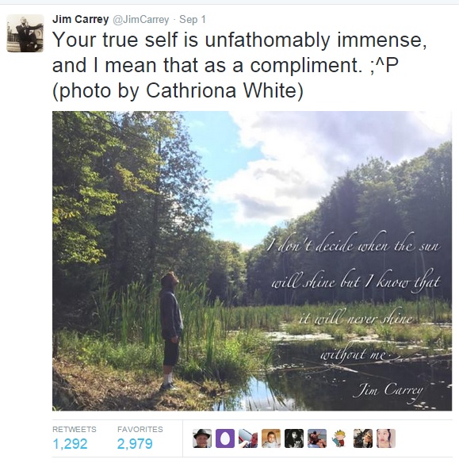The width and height of the screenshot is (459, 467).
Task: Select the black-and-white curly hair avatar
Action: coord(294,438)
